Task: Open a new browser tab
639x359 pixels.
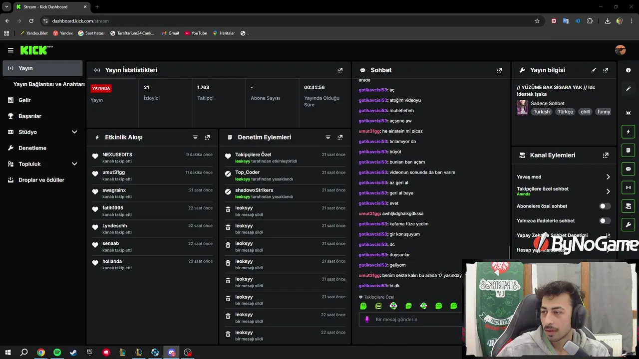Action: click(x=97, y=7)
